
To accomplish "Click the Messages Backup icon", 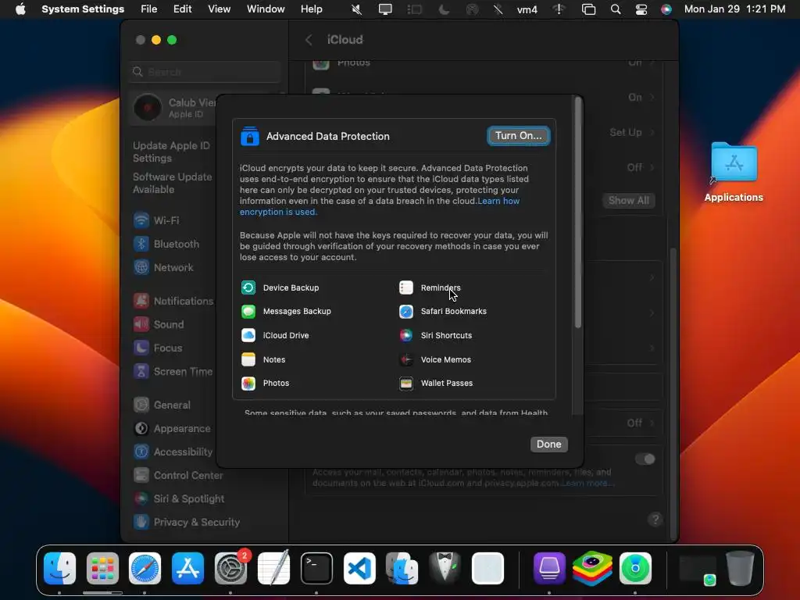I will tap(248, 311).
